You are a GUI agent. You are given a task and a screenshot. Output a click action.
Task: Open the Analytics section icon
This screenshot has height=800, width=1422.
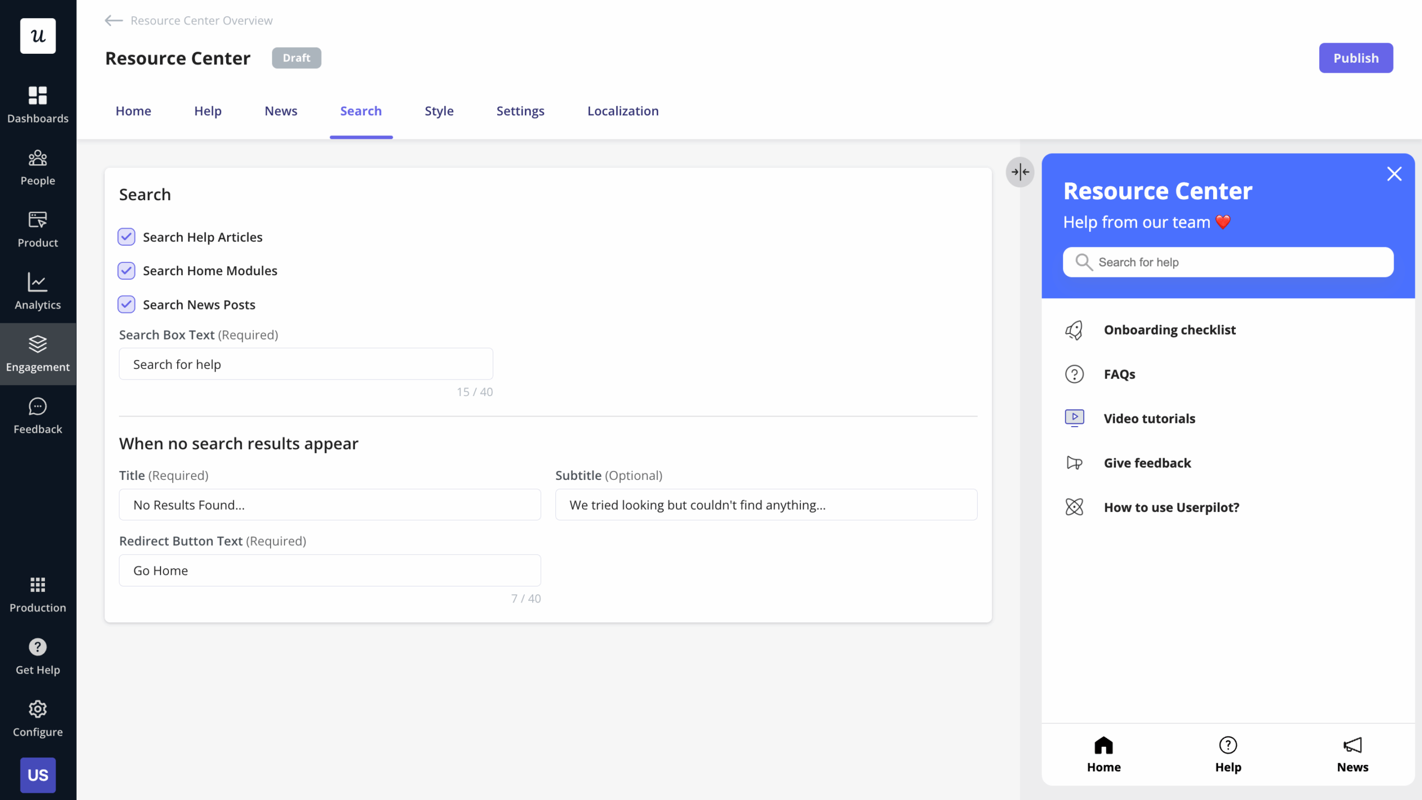click(x=37, y=282)
